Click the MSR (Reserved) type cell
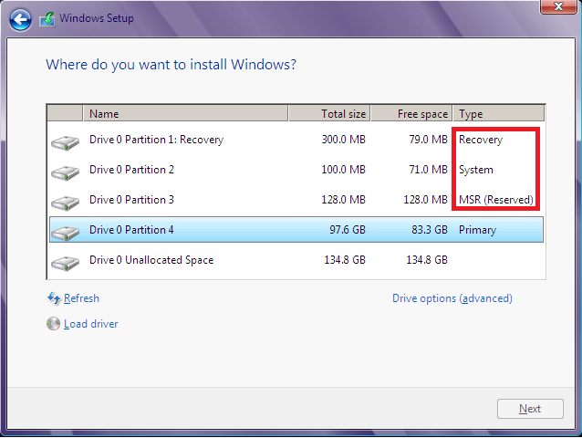The width and height of the screenshot is (582, 438). point(496,200)
